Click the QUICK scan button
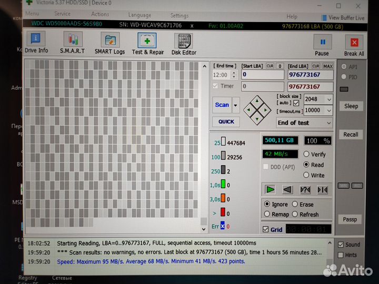Viewport: 379px width, 284px height. coord(226,121)
